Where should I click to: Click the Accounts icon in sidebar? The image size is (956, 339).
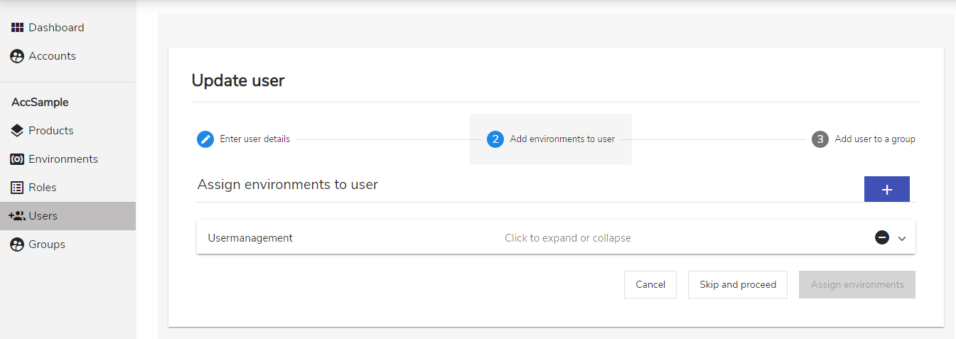17,56
